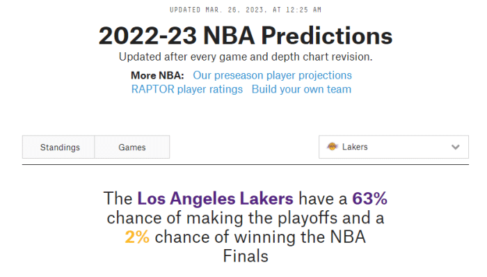Click the word The starting summary
487x277 pixels.
(118, 198)
